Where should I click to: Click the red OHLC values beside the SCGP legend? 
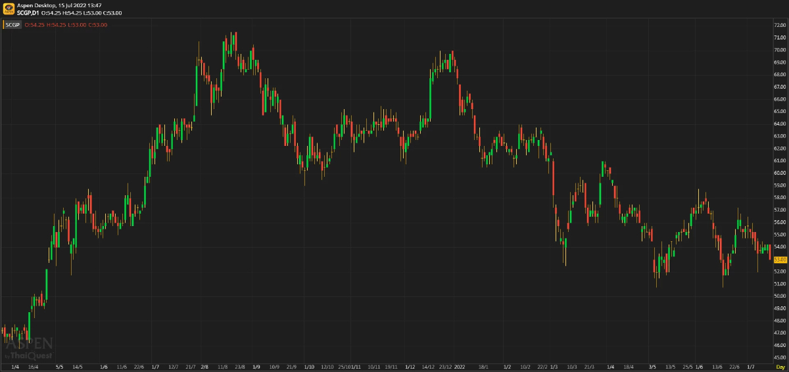click(x=66, y=24)
